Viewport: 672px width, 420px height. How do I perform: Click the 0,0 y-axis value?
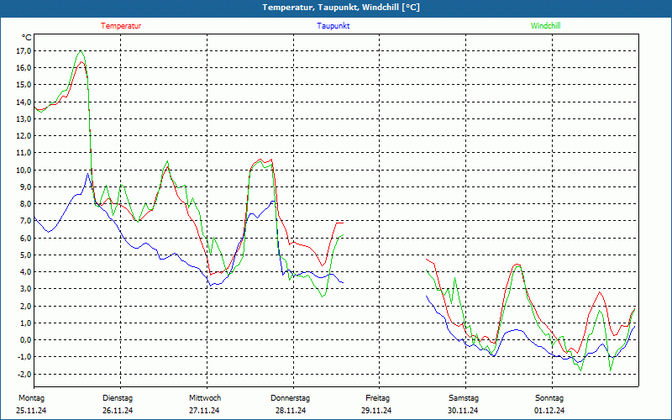24,340
